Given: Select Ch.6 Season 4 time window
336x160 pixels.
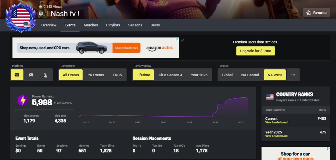Looking at the screenshot, I should coord(171,75).
